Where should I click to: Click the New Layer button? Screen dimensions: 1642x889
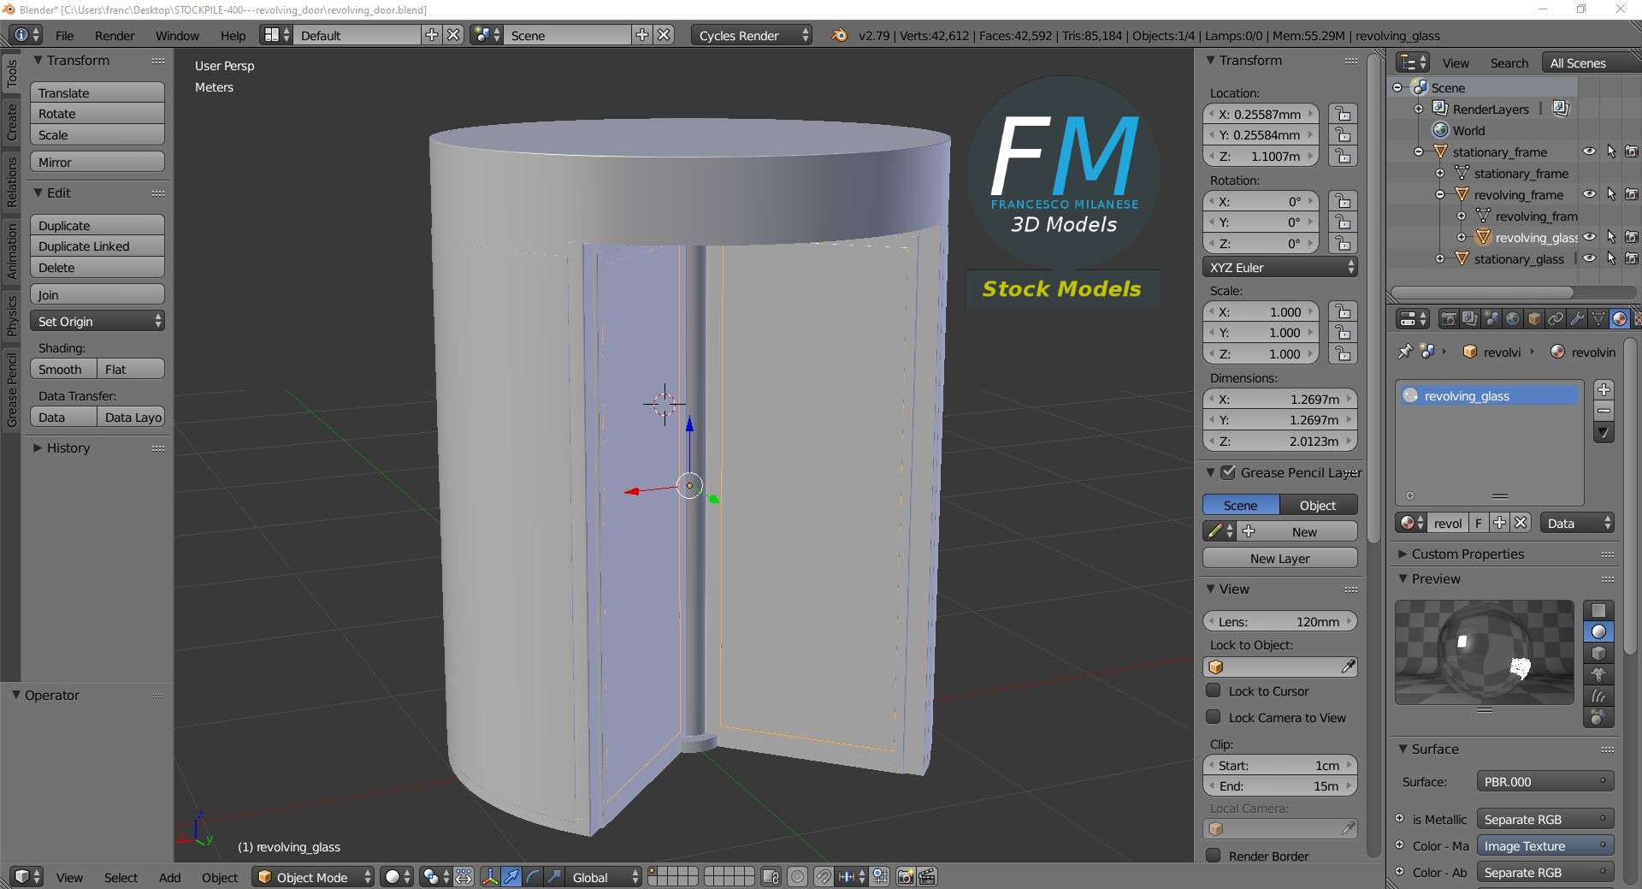tap(1280, 558)
